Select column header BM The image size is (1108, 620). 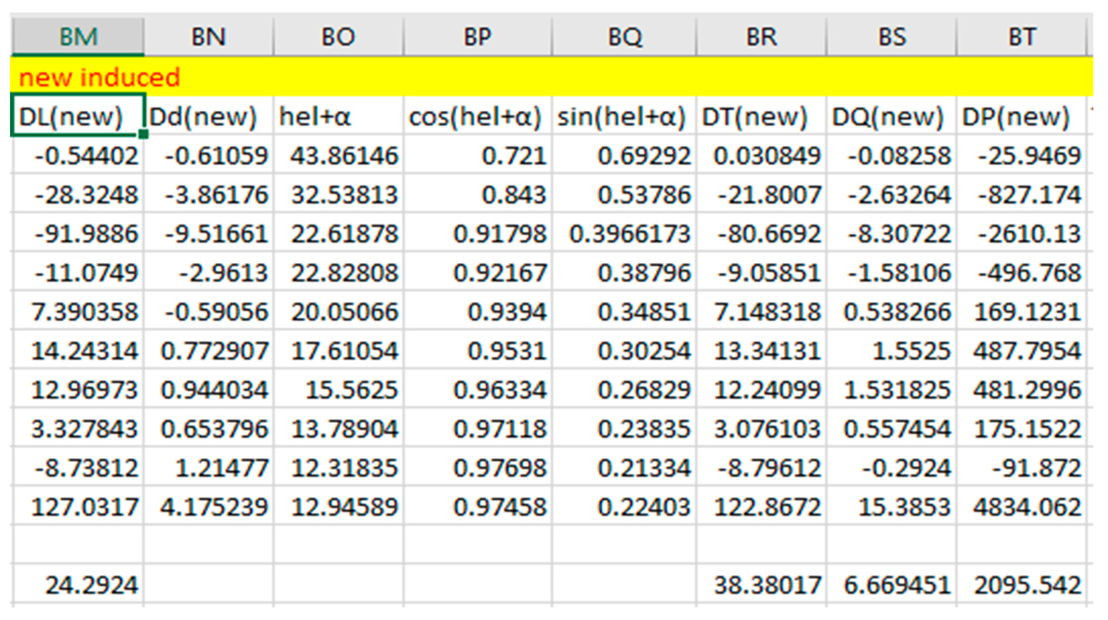pyautogui.click(x=78, y=37)
